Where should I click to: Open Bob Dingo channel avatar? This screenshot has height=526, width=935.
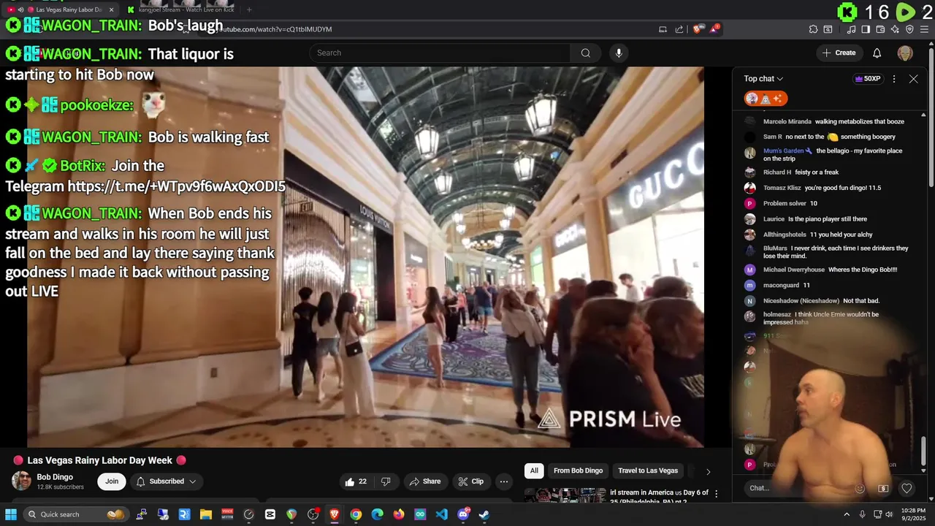(x=21, y=481)
